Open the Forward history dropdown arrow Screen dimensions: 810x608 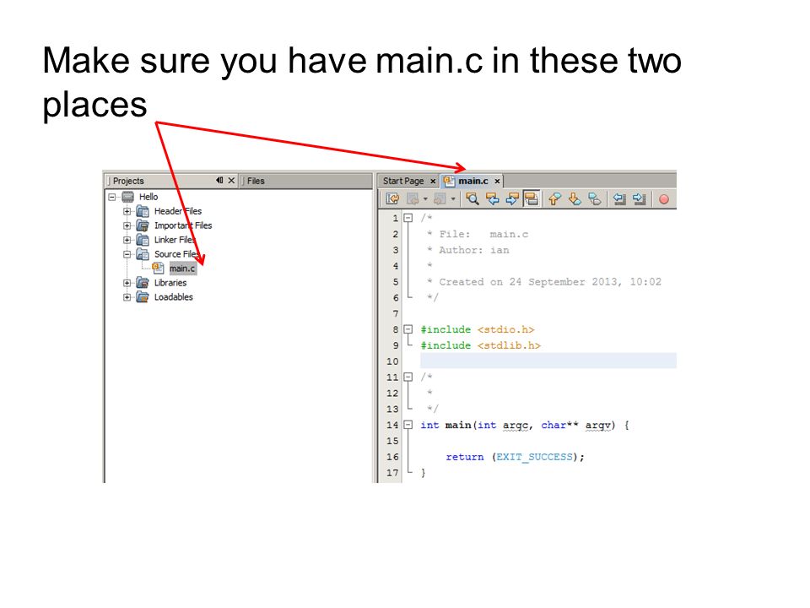tap(452, 199)
